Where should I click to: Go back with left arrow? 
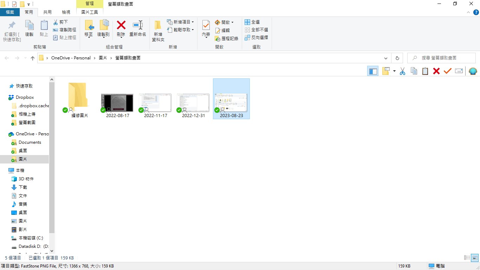point(7,58)
